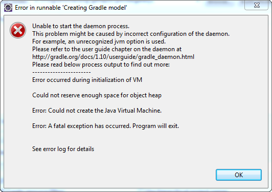The image size is (272, 192).
Task: Close the Gradle error dialog window
Action: 257,5
